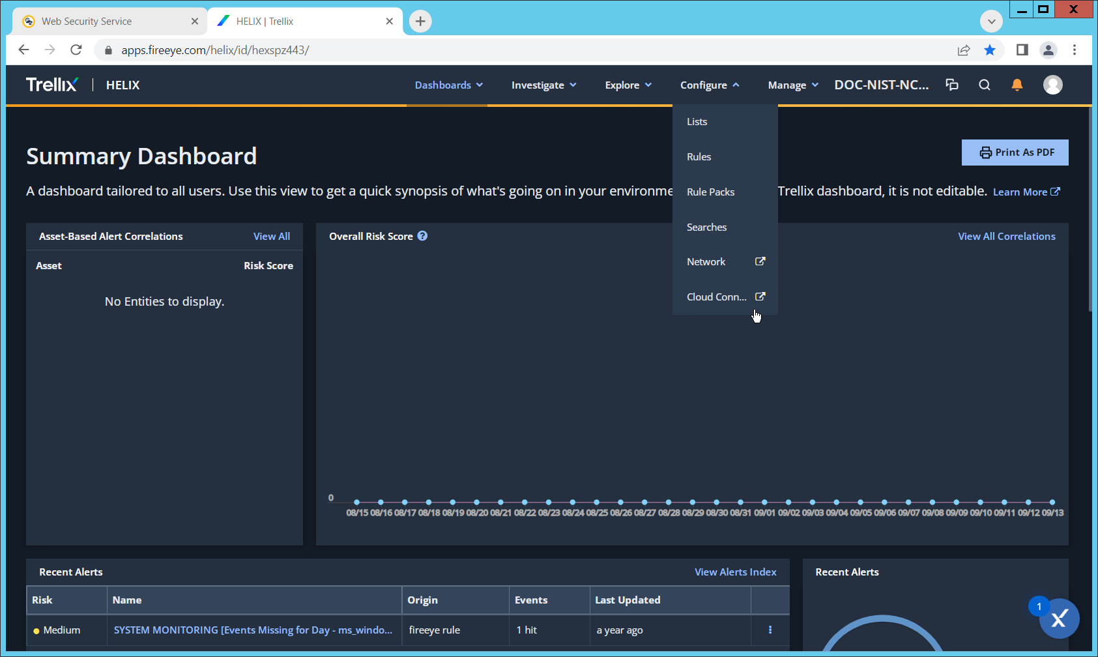This screenshot has width=1098, height=657.
Task: Click the user profile avatar icon
Action: click(1052, 85)
